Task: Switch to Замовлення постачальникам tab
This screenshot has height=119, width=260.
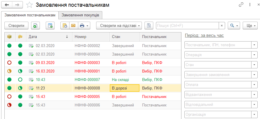Action: tap(30, 15)
